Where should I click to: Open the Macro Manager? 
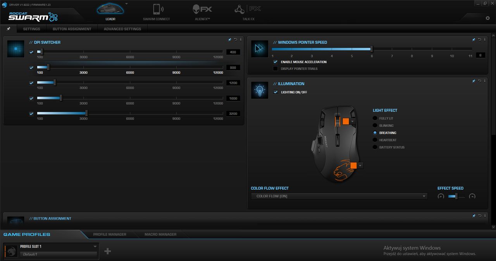click(x=160, y=234)
